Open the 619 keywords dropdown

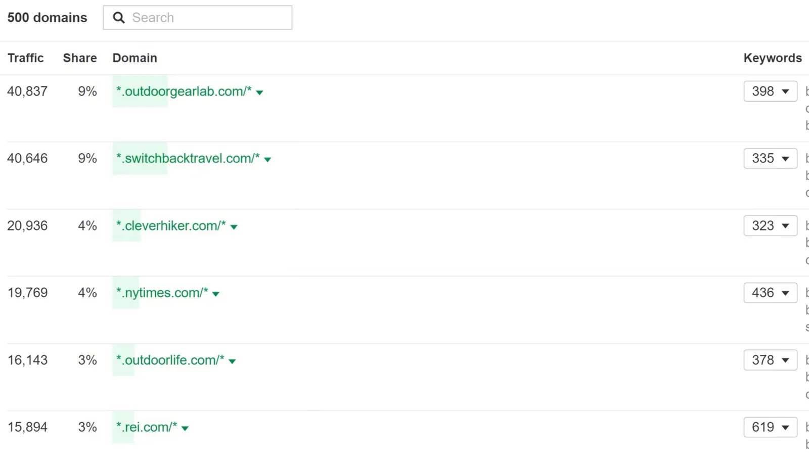[770, 428]
